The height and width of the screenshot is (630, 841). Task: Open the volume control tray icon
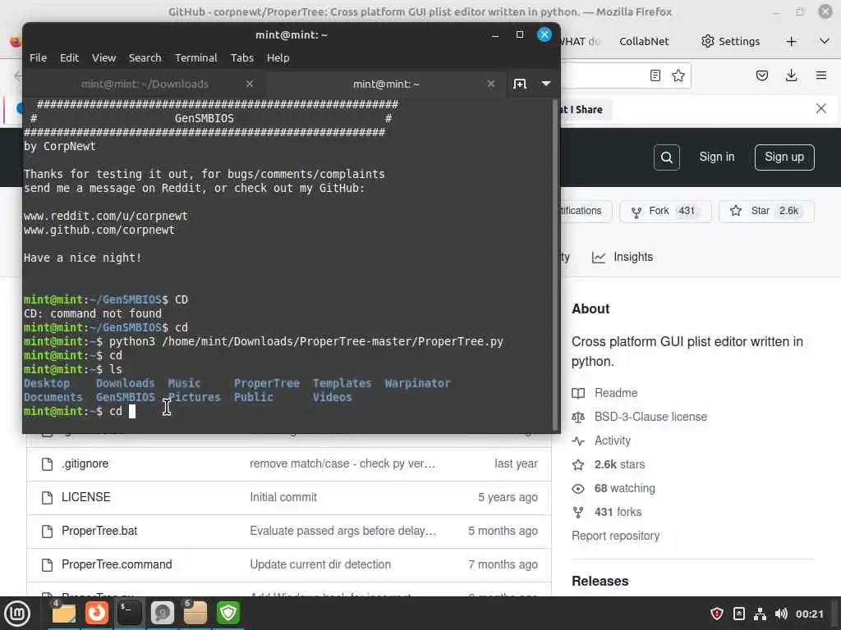tap(781, 614)
